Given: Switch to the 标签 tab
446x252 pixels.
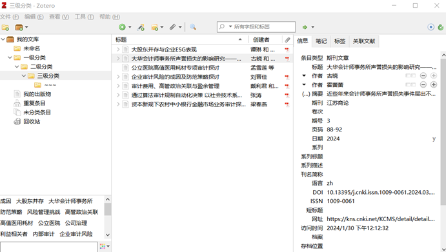Looking at the screenshot, I should 340,41.
